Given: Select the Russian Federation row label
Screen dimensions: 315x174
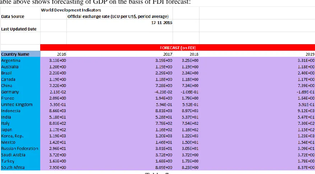Looking at the screenshot, I should click(x=20, y=148).
